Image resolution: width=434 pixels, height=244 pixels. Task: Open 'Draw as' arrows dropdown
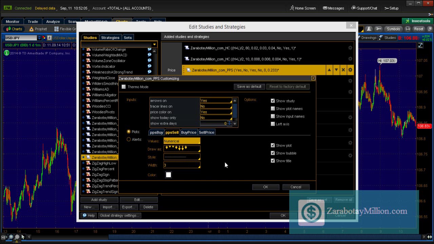(x=182, y=149)
